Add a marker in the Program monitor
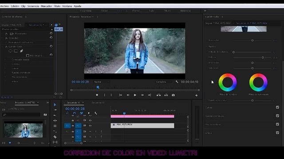This screenshot has height=159, width=284. tap(97, 95)
